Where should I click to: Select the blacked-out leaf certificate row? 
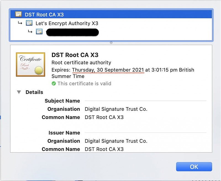point(111,32)
